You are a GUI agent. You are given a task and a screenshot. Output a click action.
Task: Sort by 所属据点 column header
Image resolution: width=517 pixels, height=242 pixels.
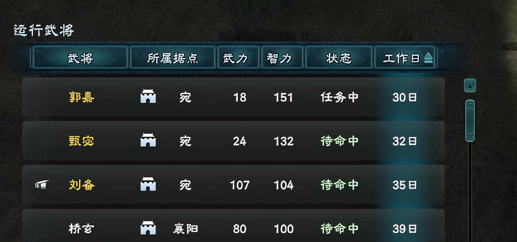[x=172, y=57]
